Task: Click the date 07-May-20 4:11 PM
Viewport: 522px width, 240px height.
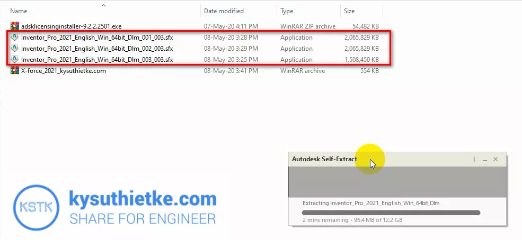Action: (231, 26)
